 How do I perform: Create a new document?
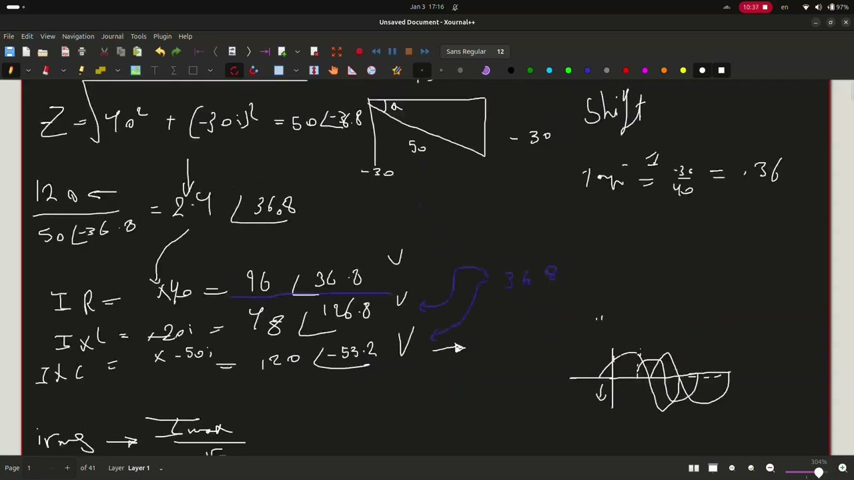(26, 51)
